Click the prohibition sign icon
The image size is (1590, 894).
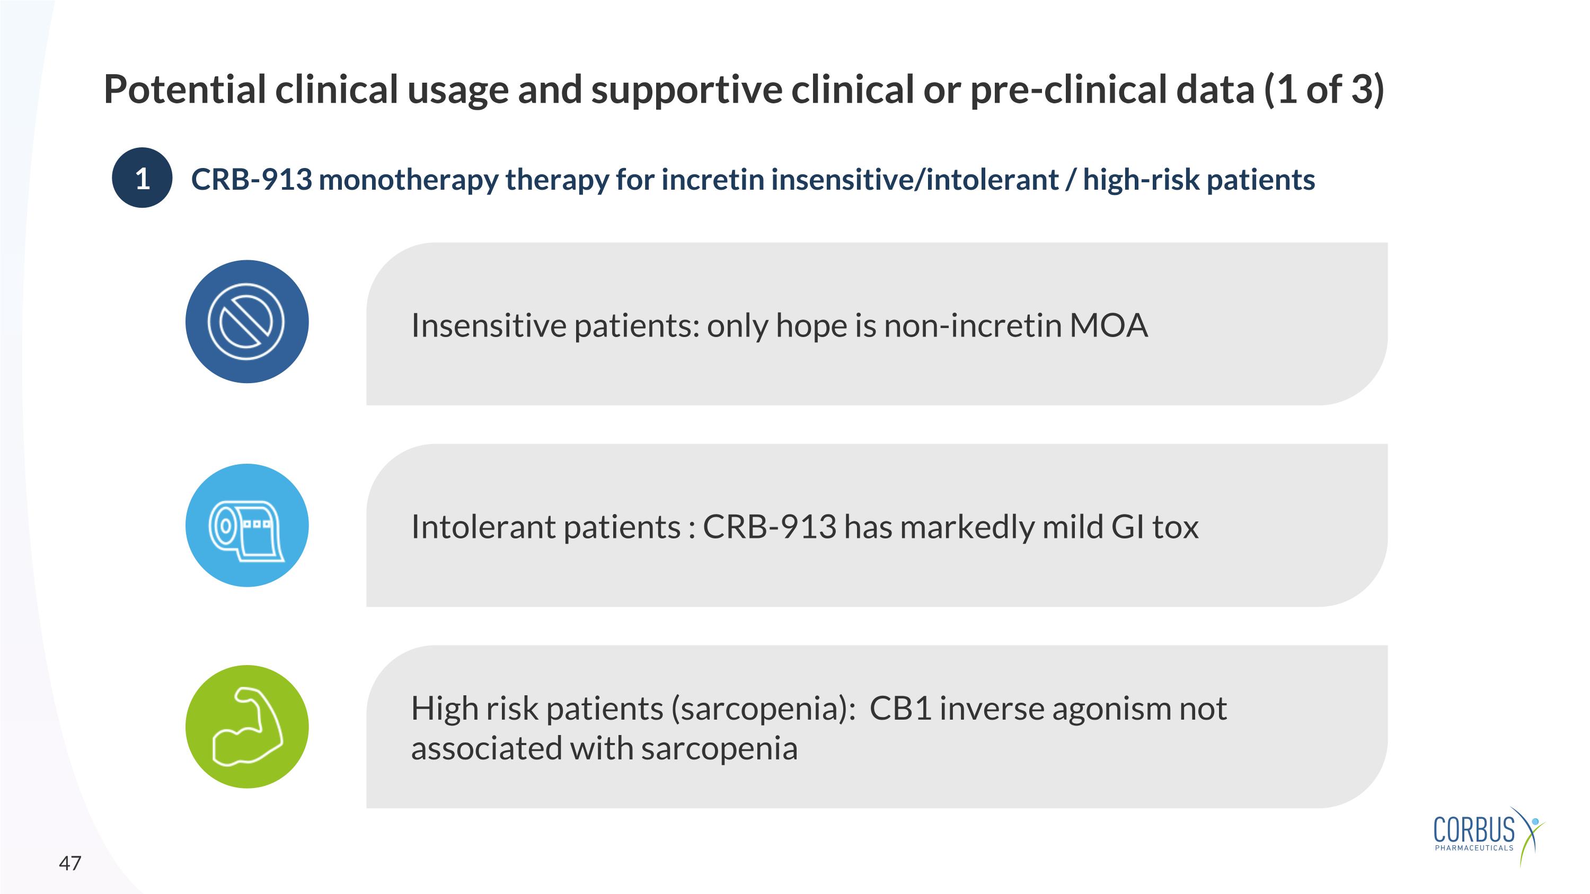tap(246, 322)
